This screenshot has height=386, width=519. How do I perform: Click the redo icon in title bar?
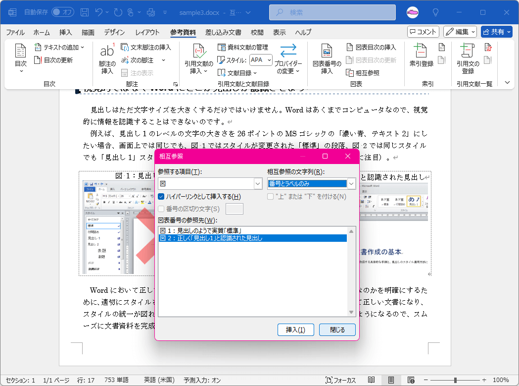tap(118, 12)
